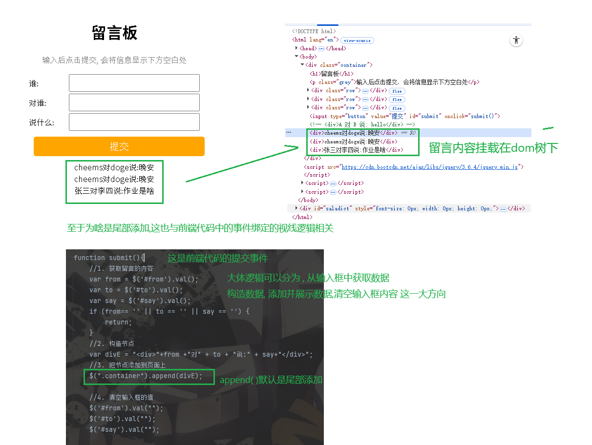Screen dimensions: 592x445
Task: Click the comment //4. 清空输入框的值
Action: click(x=121, y=397)
